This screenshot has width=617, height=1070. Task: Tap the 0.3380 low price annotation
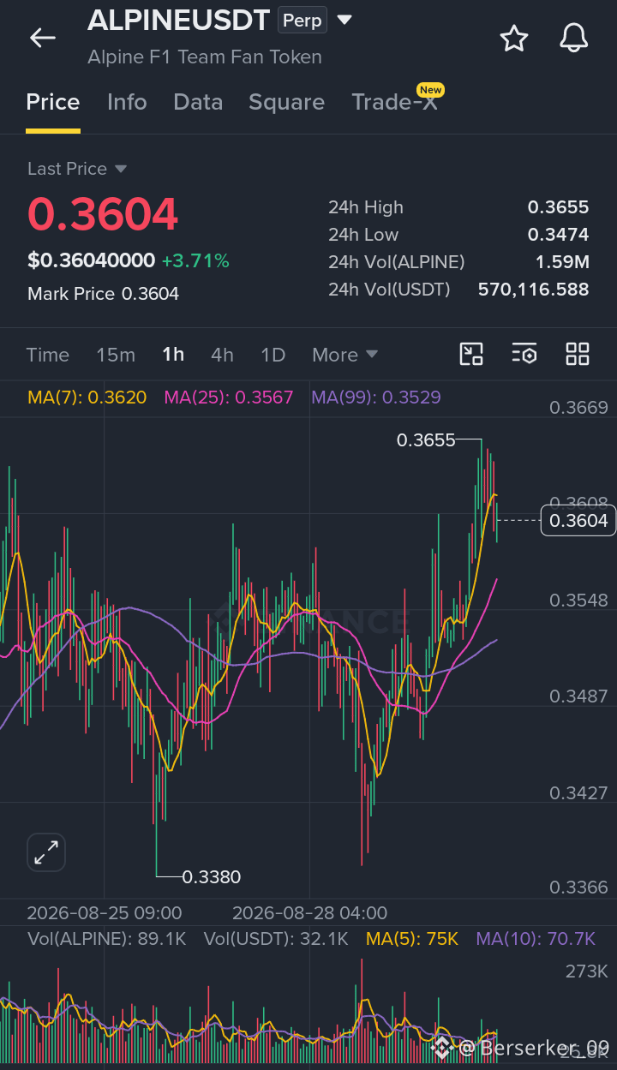(x=212, y=876)
